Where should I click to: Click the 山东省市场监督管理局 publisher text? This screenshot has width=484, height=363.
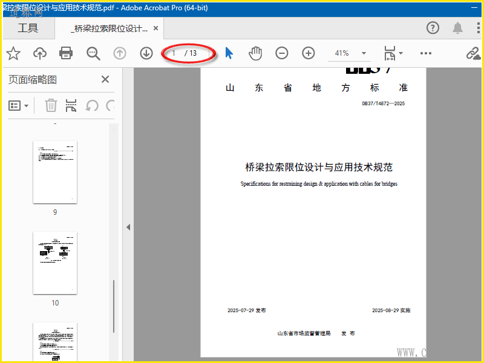coord(304,333)
